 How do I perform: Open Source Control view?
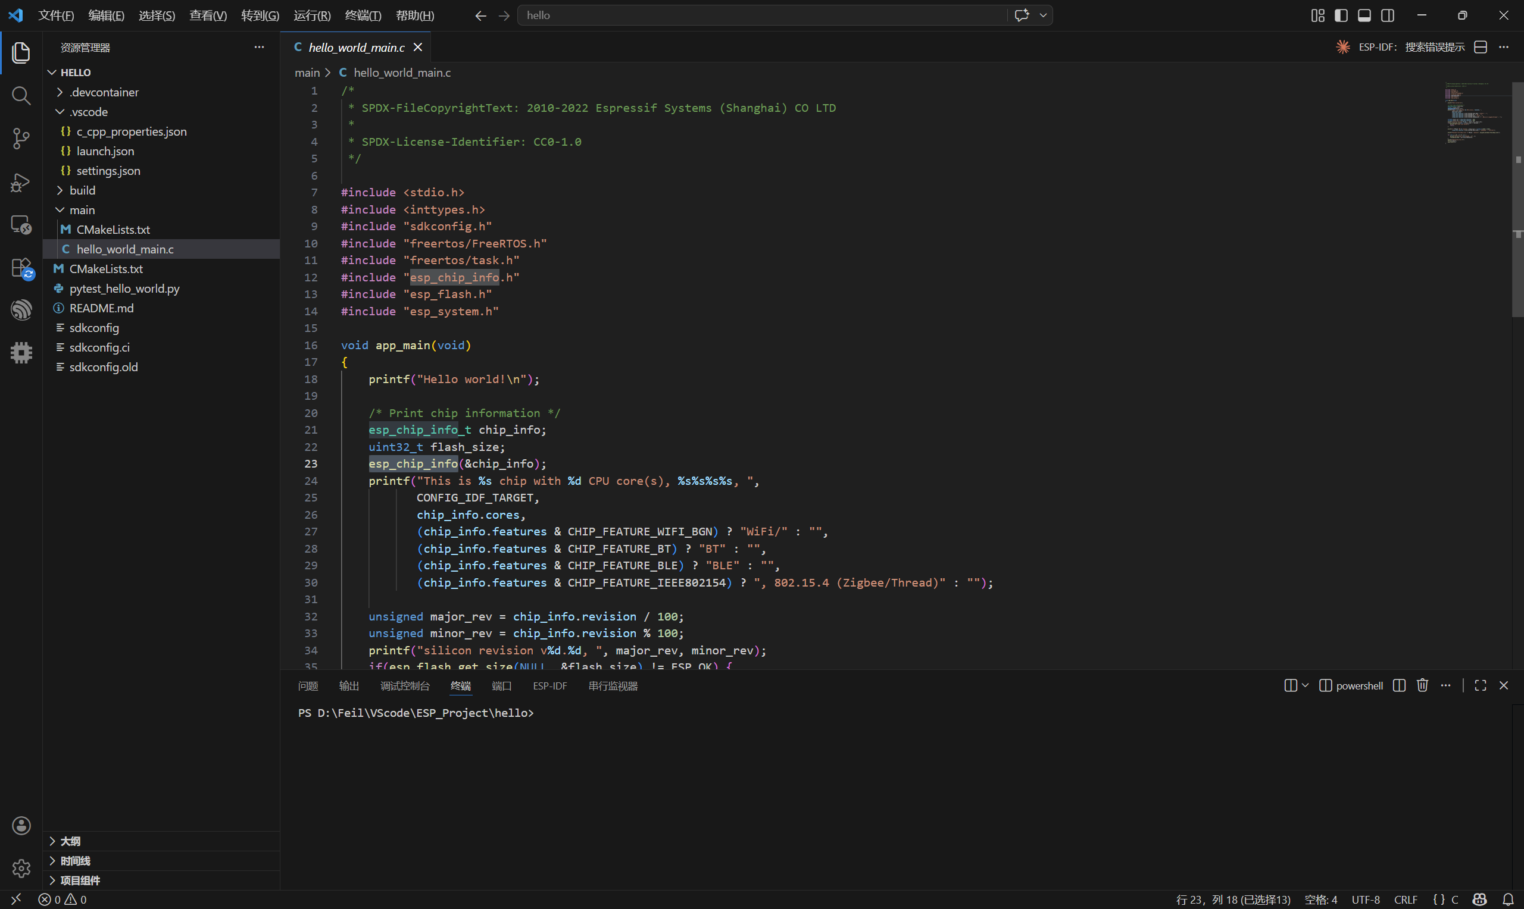click(21, 139)
